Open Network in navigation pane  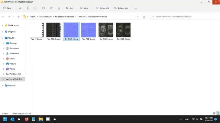tap(12, 85)
